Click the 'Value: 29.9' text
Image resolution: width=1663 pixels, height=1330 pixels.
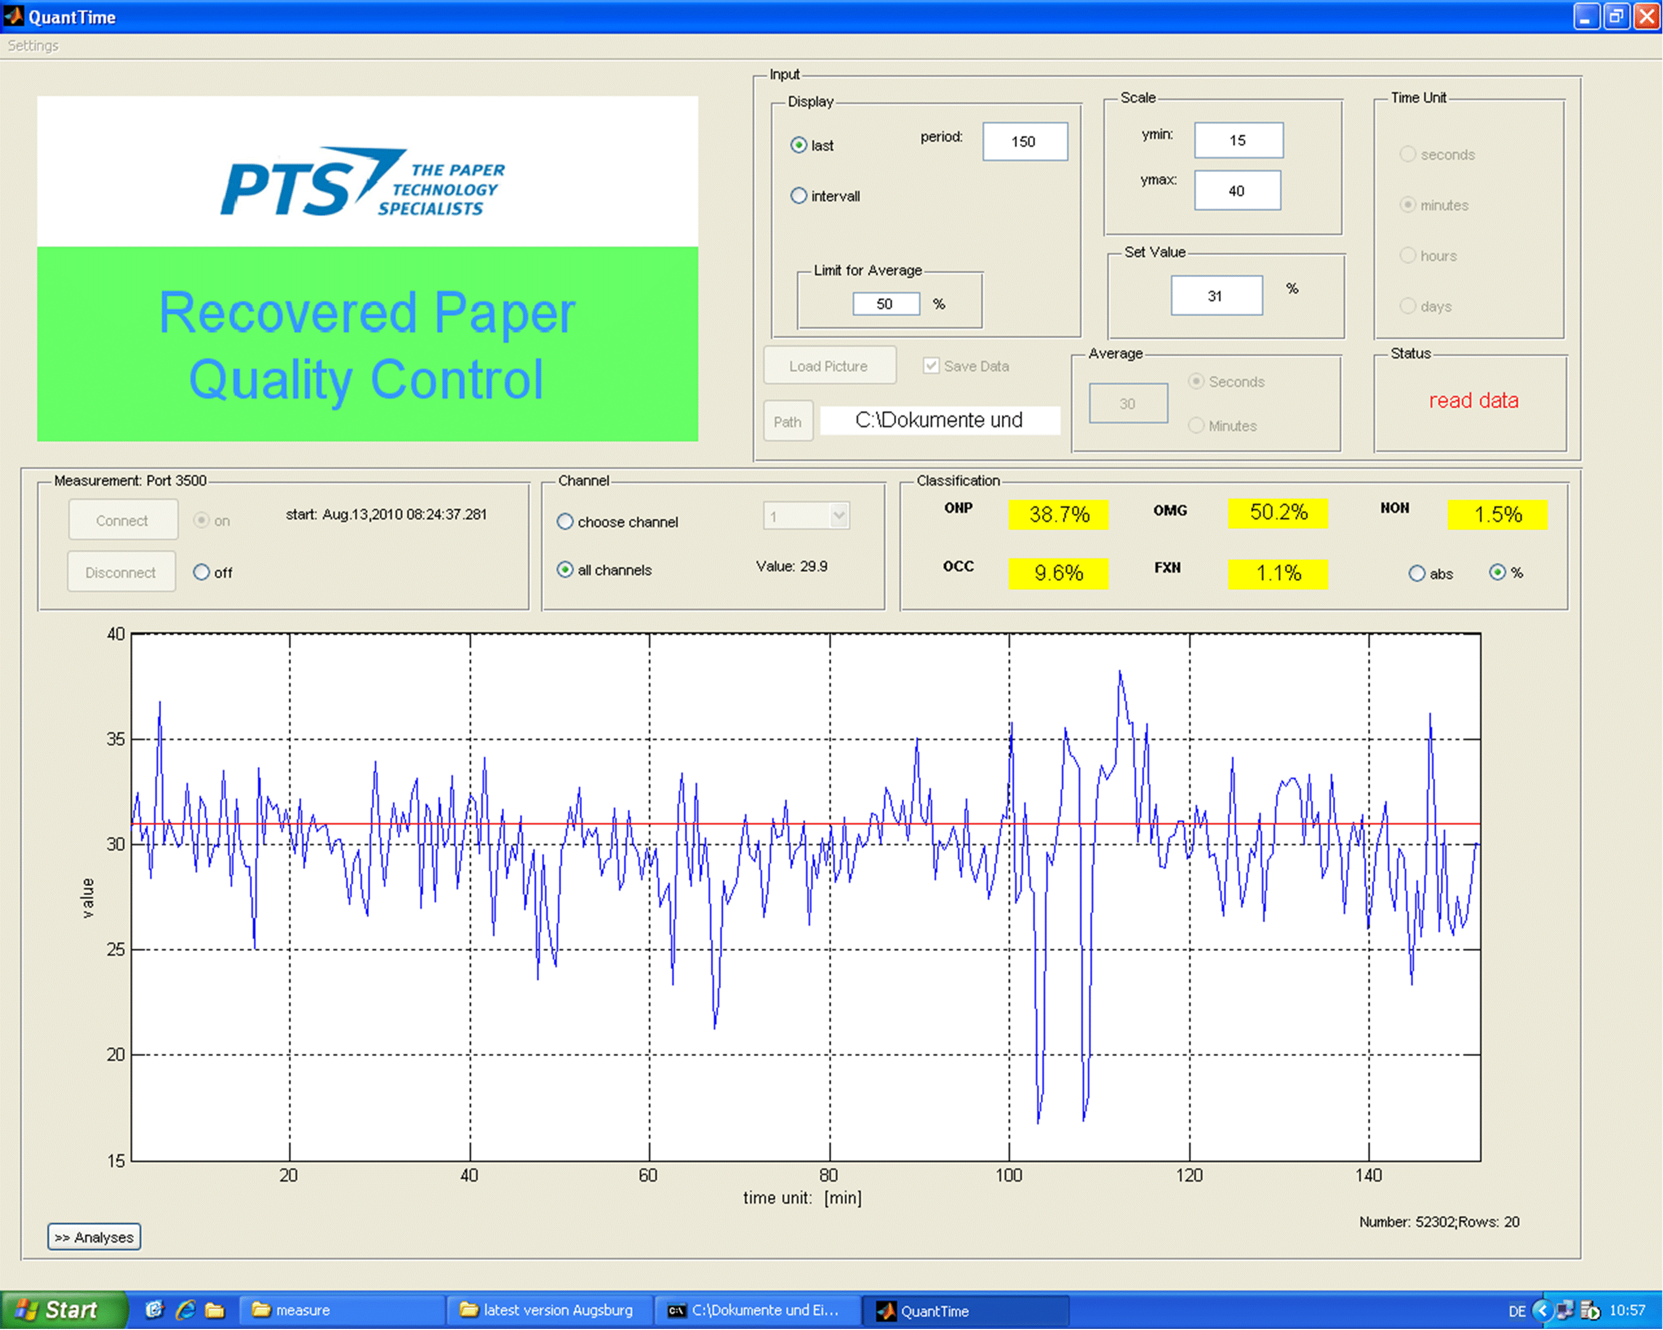(792, 567)
